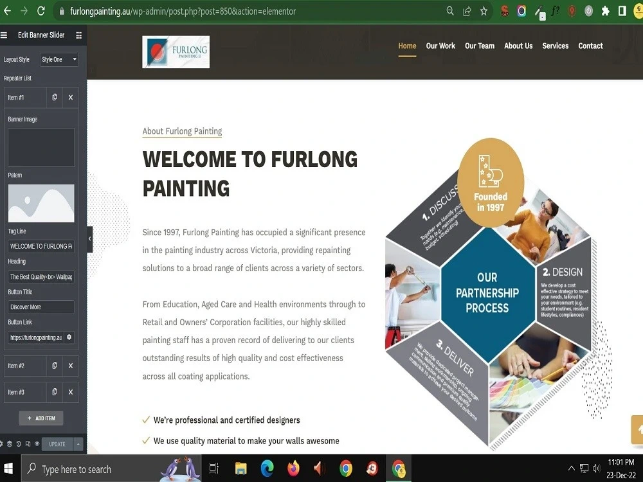
Task: Open the Elementor History icon
Action: tap(19, 444)
